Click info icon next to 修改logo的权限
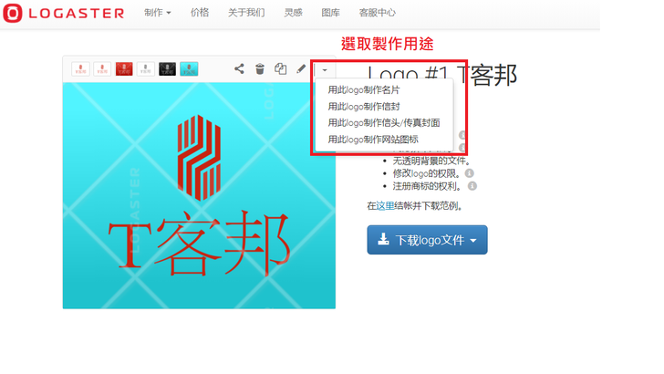The width and height of the screenshot is (664, 374). tap(469, 173)
